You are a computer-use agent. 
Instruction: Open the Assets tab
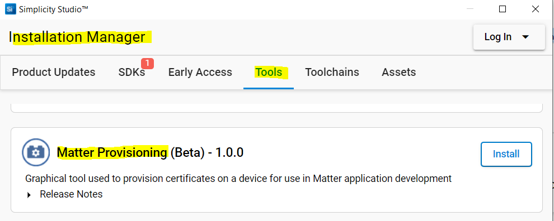[x=399, y=72]
